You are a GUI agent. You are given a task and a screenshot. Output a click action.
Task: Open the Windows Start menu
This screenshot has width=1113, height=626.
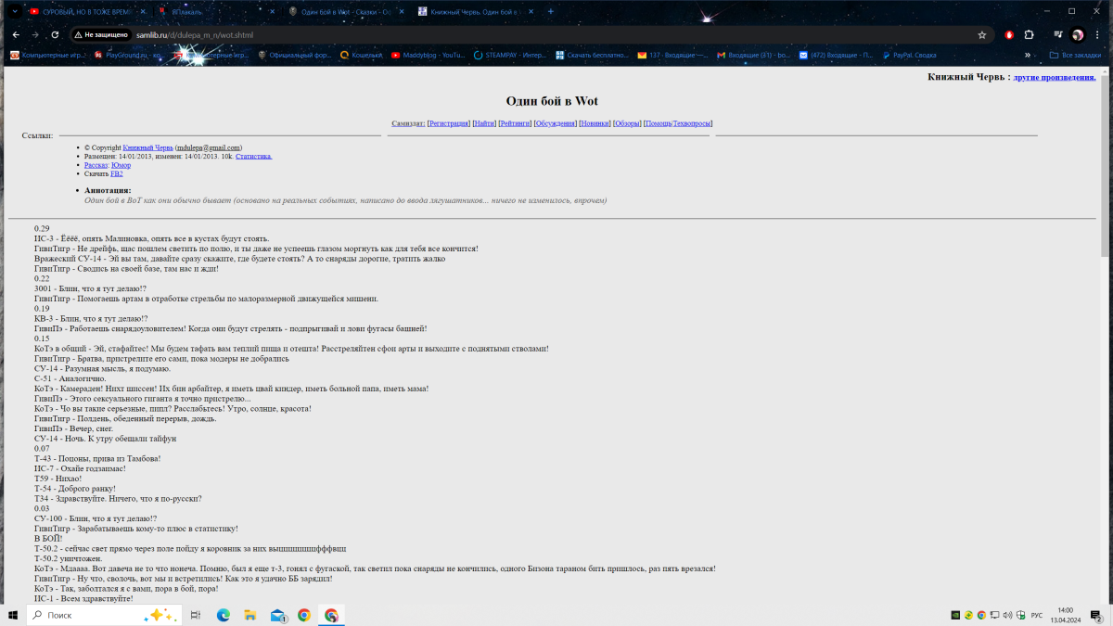13,615
